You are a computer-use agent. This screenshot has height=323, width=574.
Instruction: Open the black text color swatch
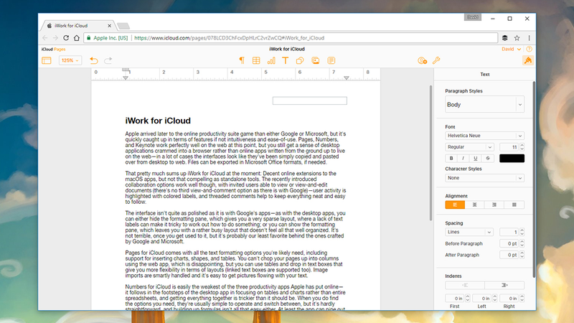click(512, 158)
